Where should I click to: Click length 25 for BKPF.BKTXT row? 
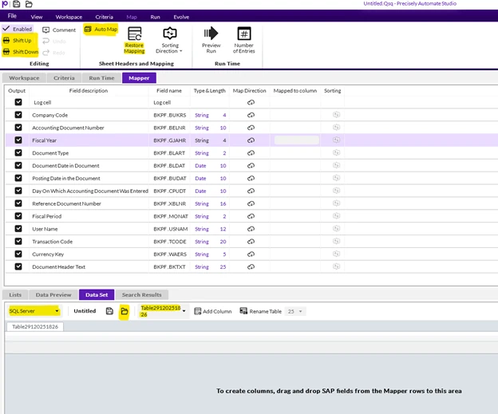click(223, 266)
